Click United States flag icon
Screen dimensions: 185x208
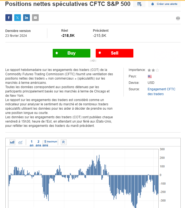[x=150, y=76]
